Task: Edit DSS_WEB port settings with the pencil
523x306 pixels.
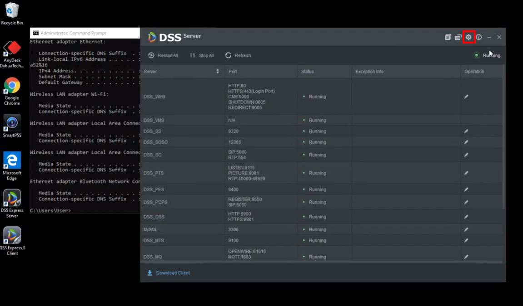Action: 466,97
